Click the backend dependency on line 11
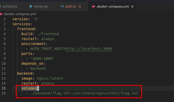Image resolution: width=174 pixels, height=102 pixels. tap(38, 68)
